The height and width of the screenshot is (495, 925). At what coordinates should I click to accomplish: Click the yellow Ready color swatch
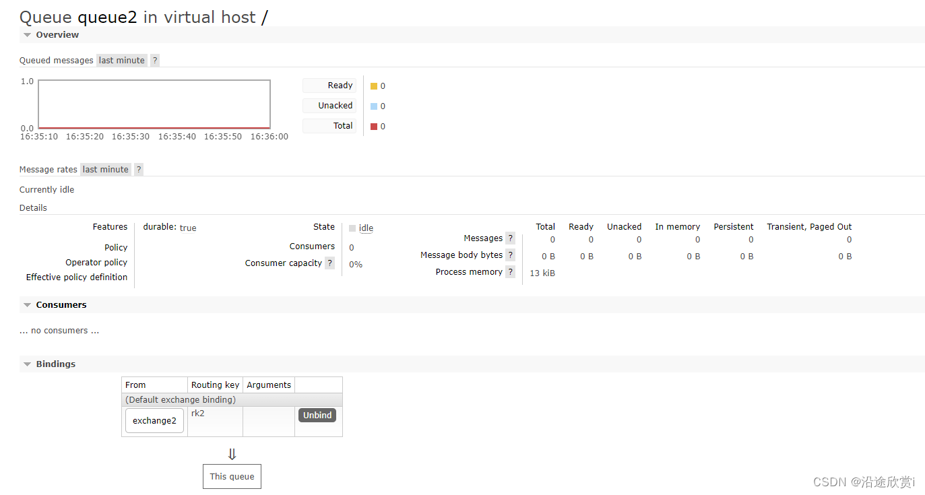tap(374, 86)
